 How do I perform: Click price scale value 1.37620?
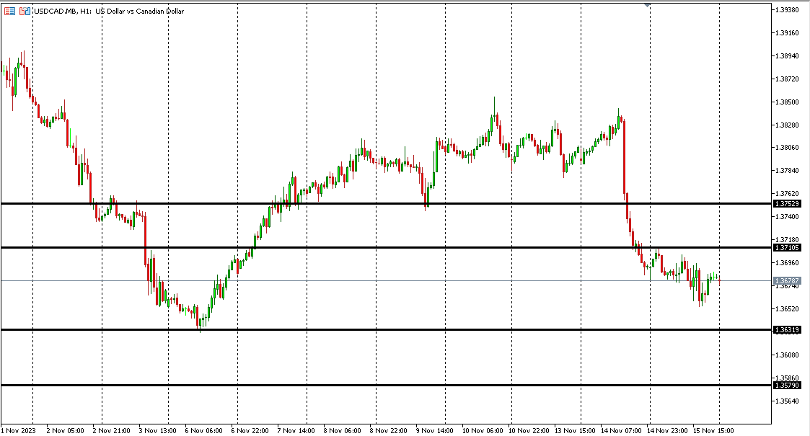tap(787, 193)
